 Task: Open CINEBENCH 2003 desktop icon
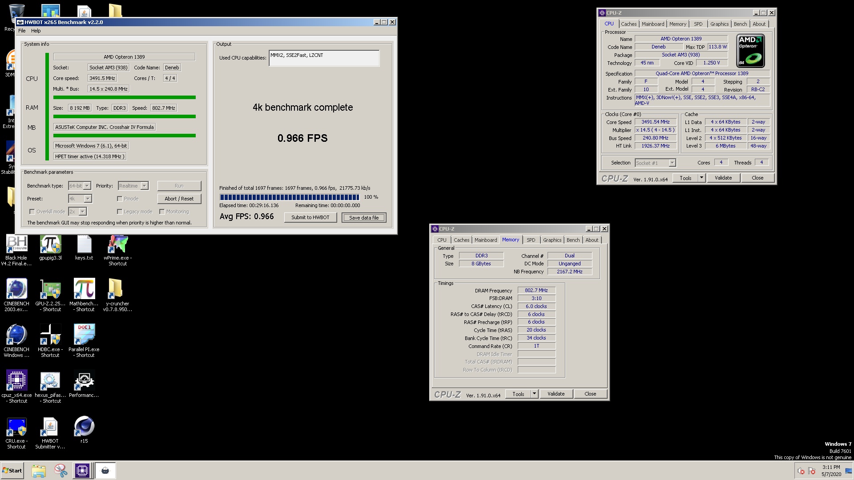click(x=16, y=295)
